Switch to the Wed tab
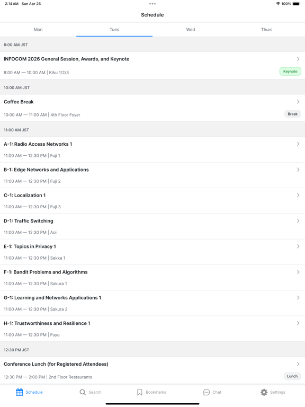305x407 pixels. coord(191,30)
